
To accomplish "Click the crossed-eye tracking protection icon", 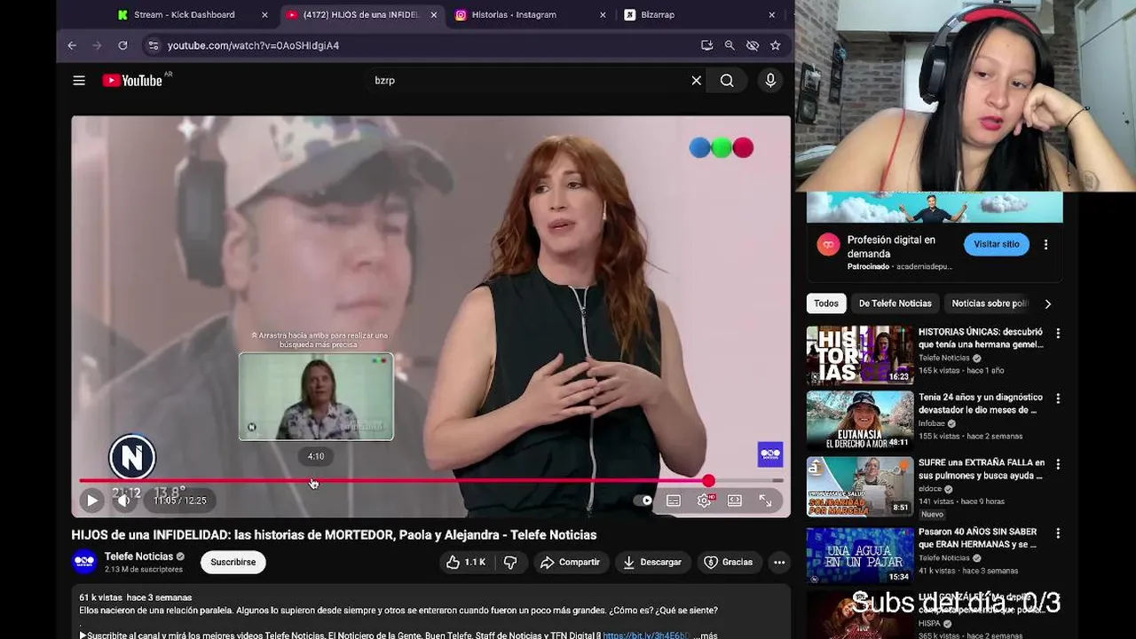I will 753,45.
